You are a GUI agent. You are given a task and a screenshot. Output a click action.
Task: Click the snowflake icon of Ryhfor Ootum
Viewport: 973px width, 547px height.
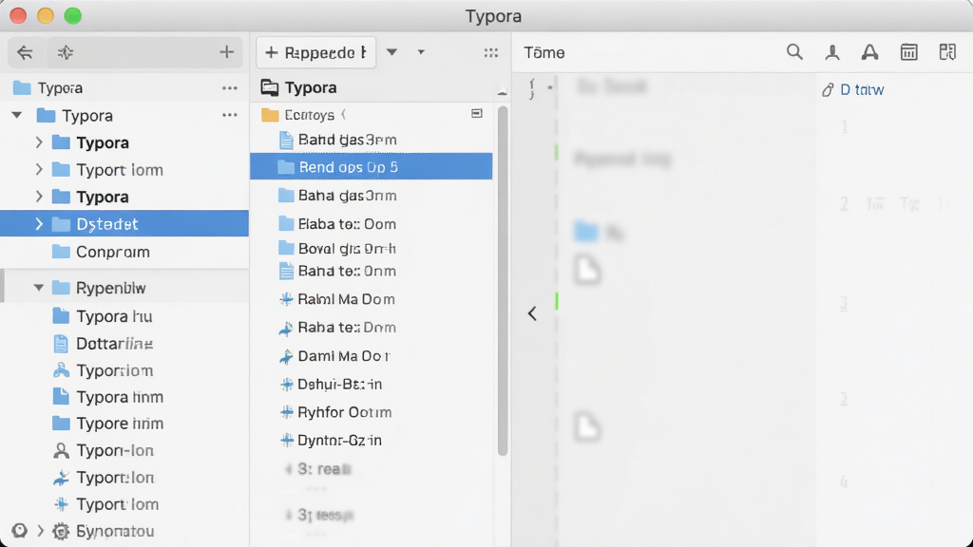tap(286, 412)
